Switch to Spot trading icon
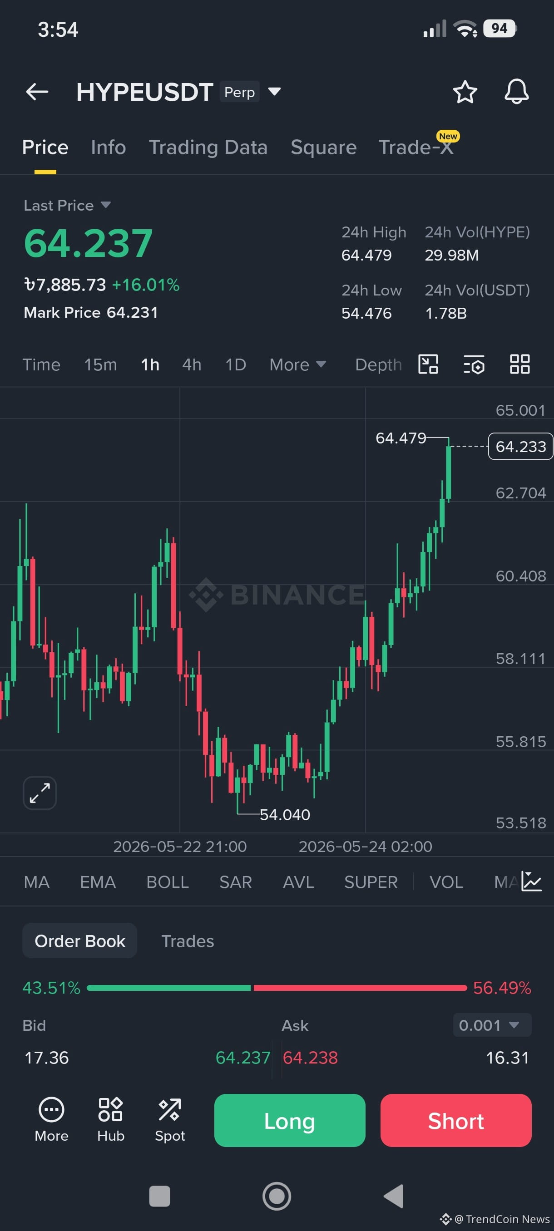This screenshot has width=554, height=1231. (170, 1120)
